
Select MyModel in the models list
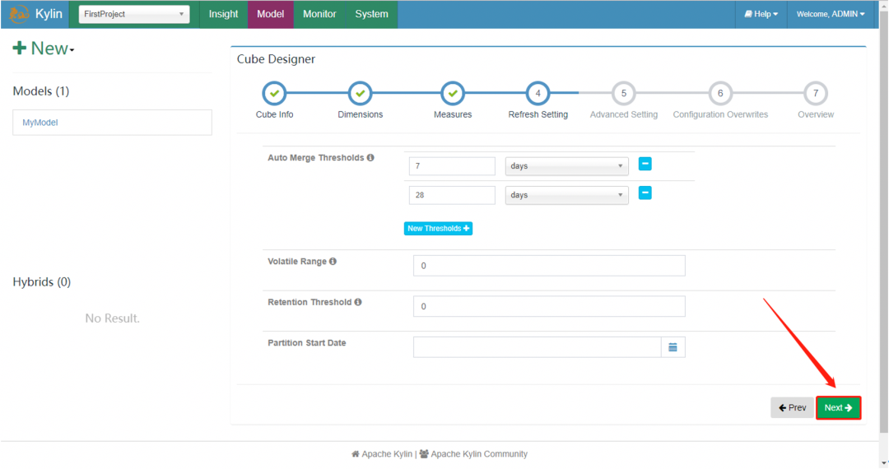pos(112,123)
